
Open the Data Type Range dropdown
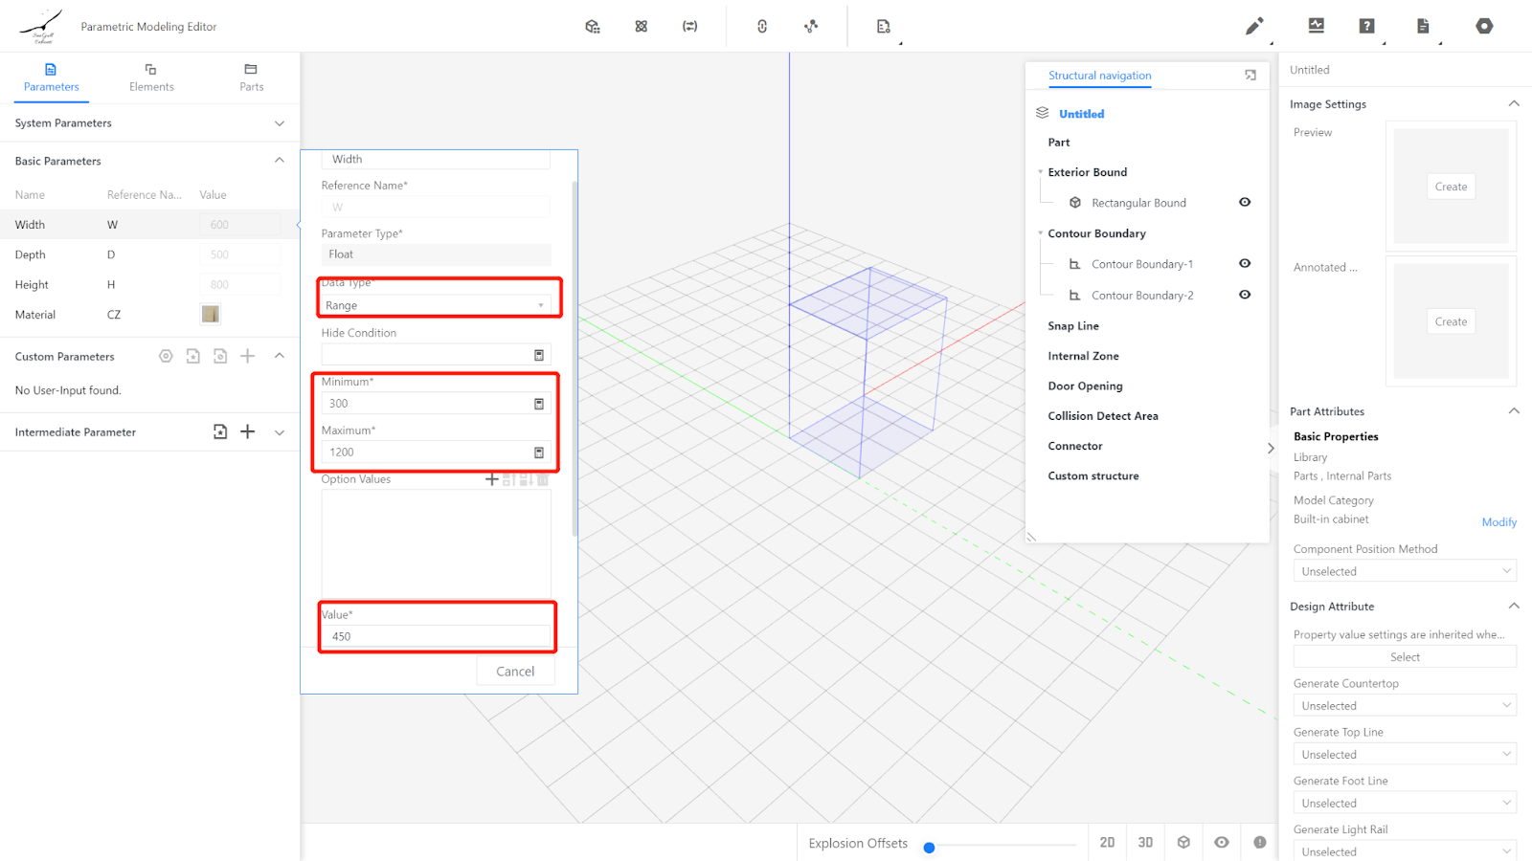437,305
